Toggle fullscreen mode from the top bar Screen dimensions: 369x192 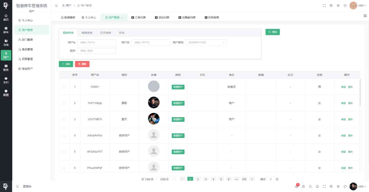tap(324, 5)
